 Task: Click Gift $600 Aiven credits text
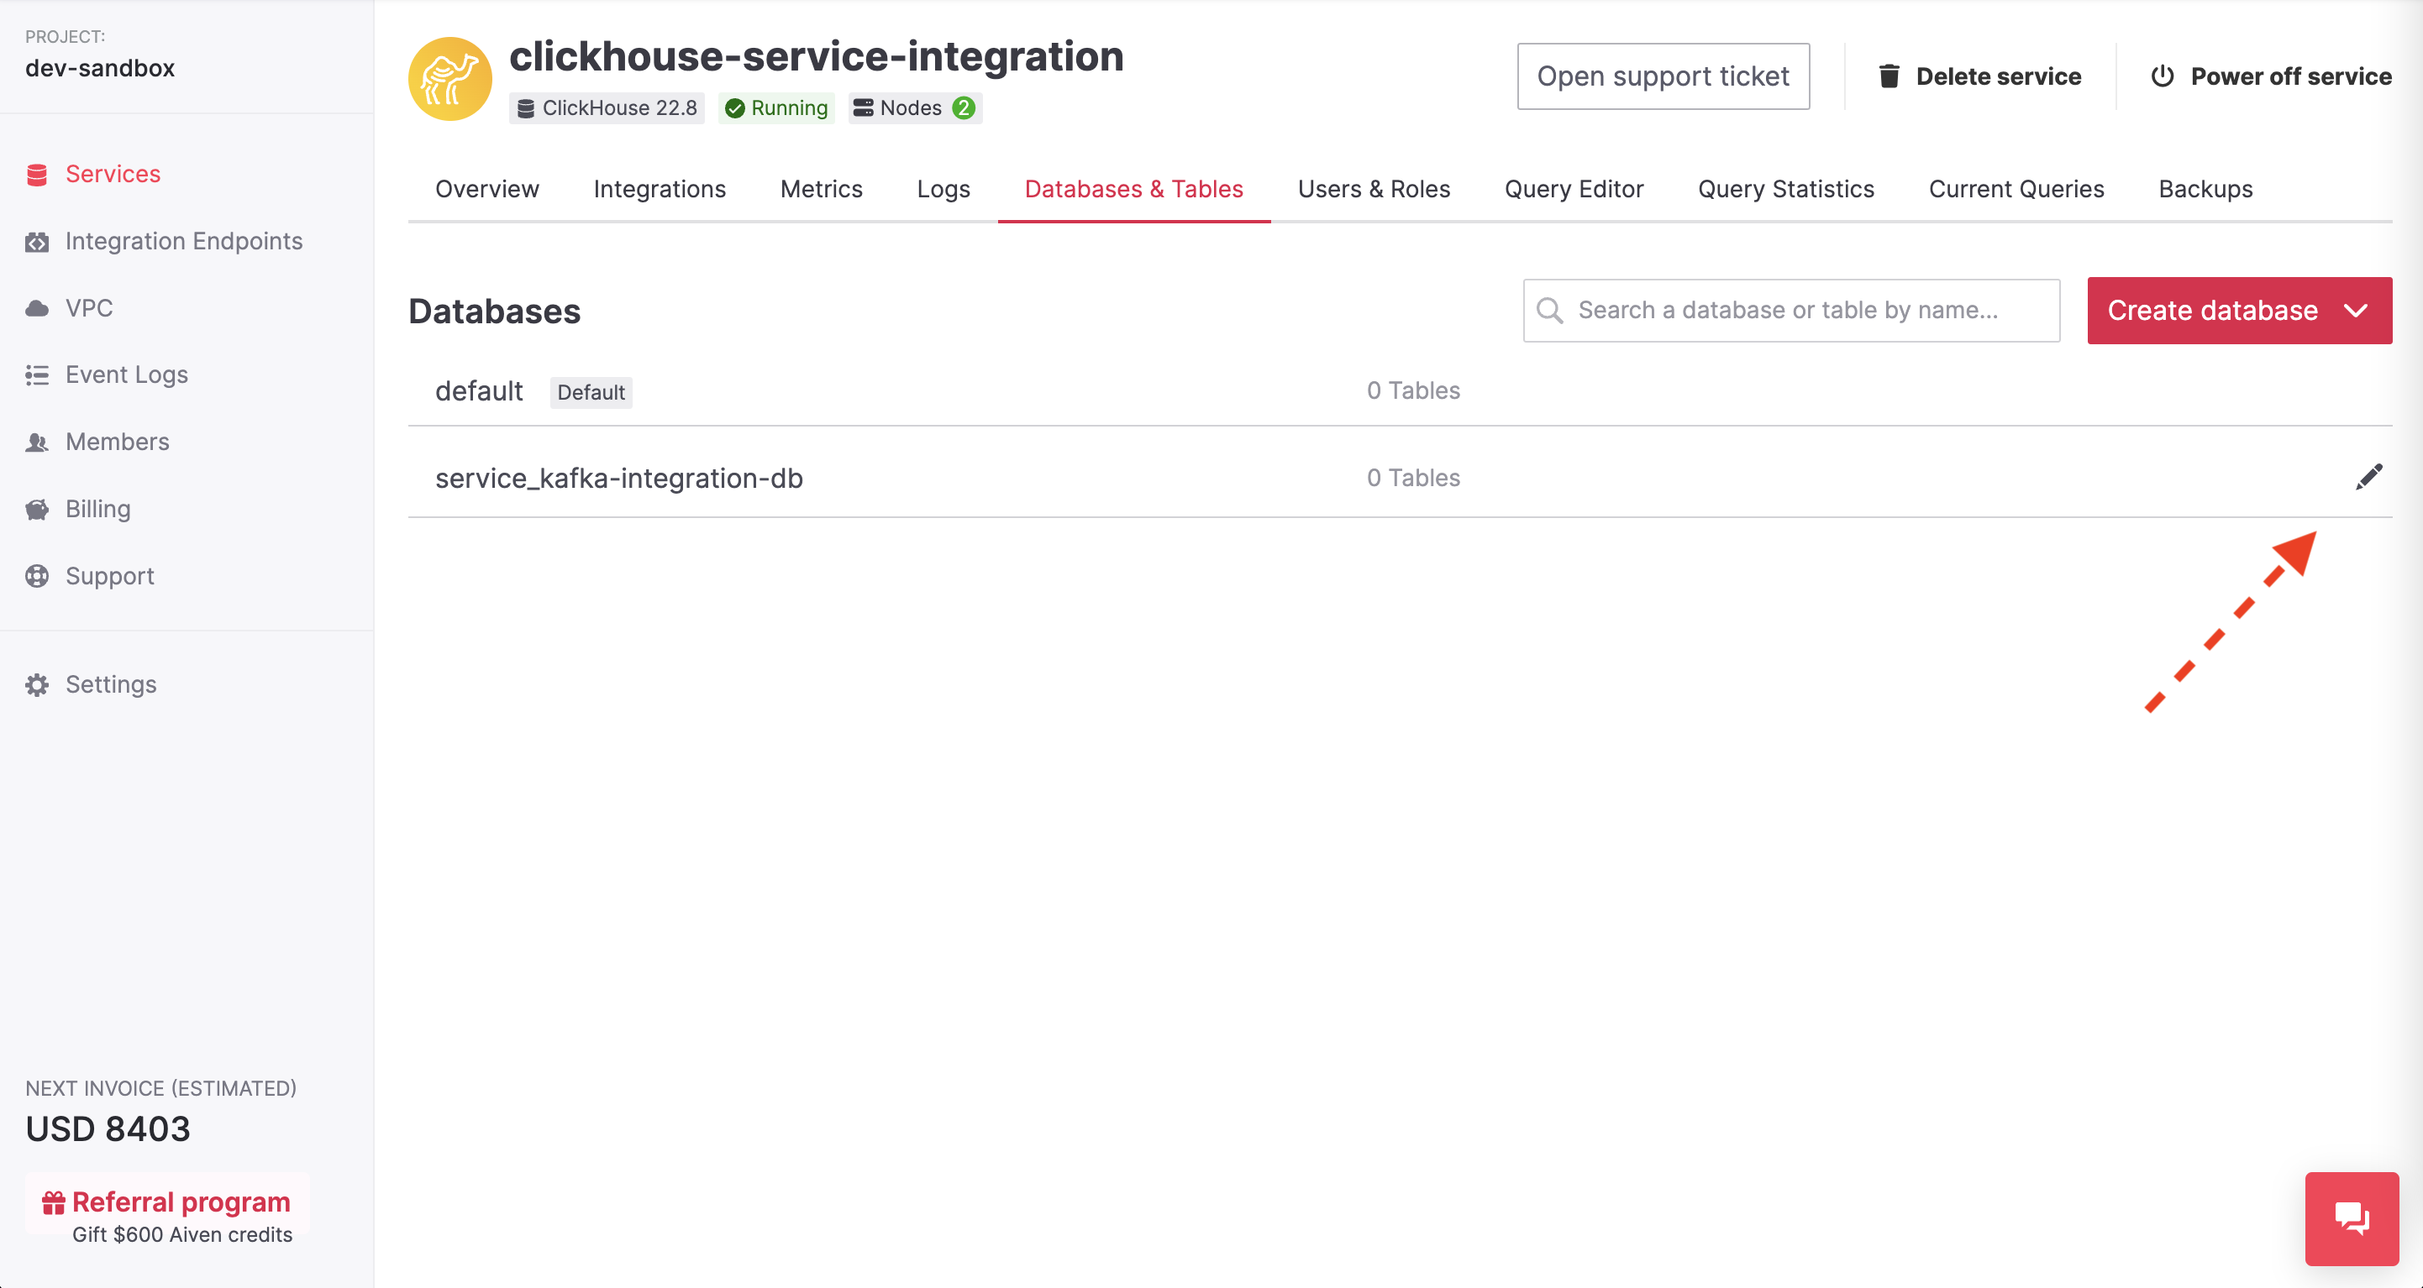pos(181,1234)
